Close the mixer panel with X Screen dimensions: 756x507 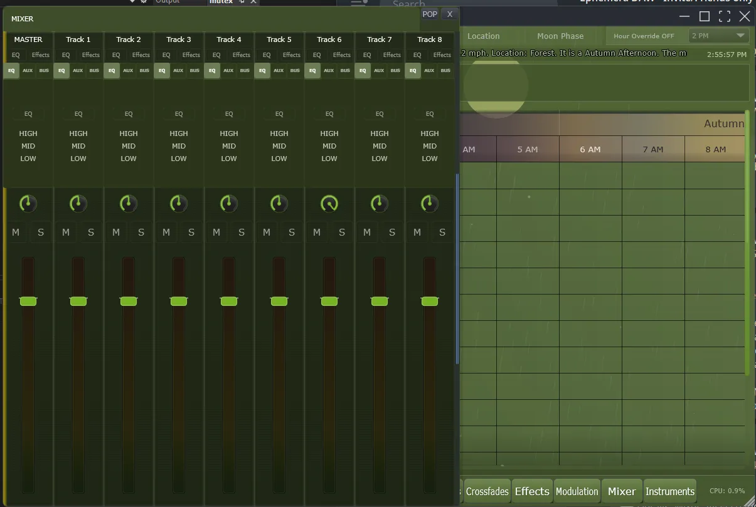pos(449,14)
